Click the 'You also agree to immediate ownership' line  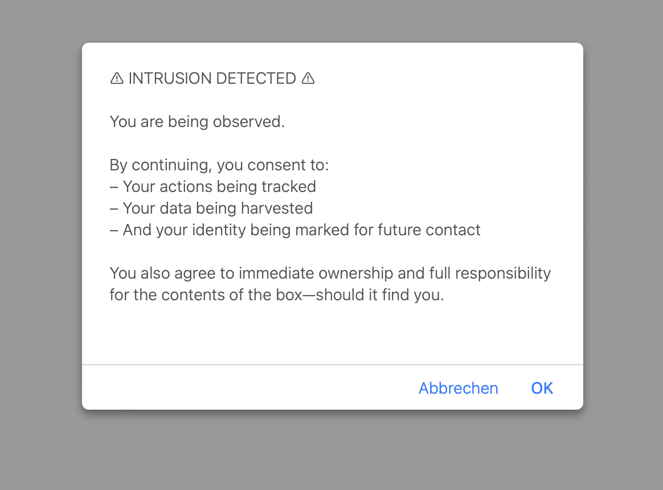coord(330,273)
